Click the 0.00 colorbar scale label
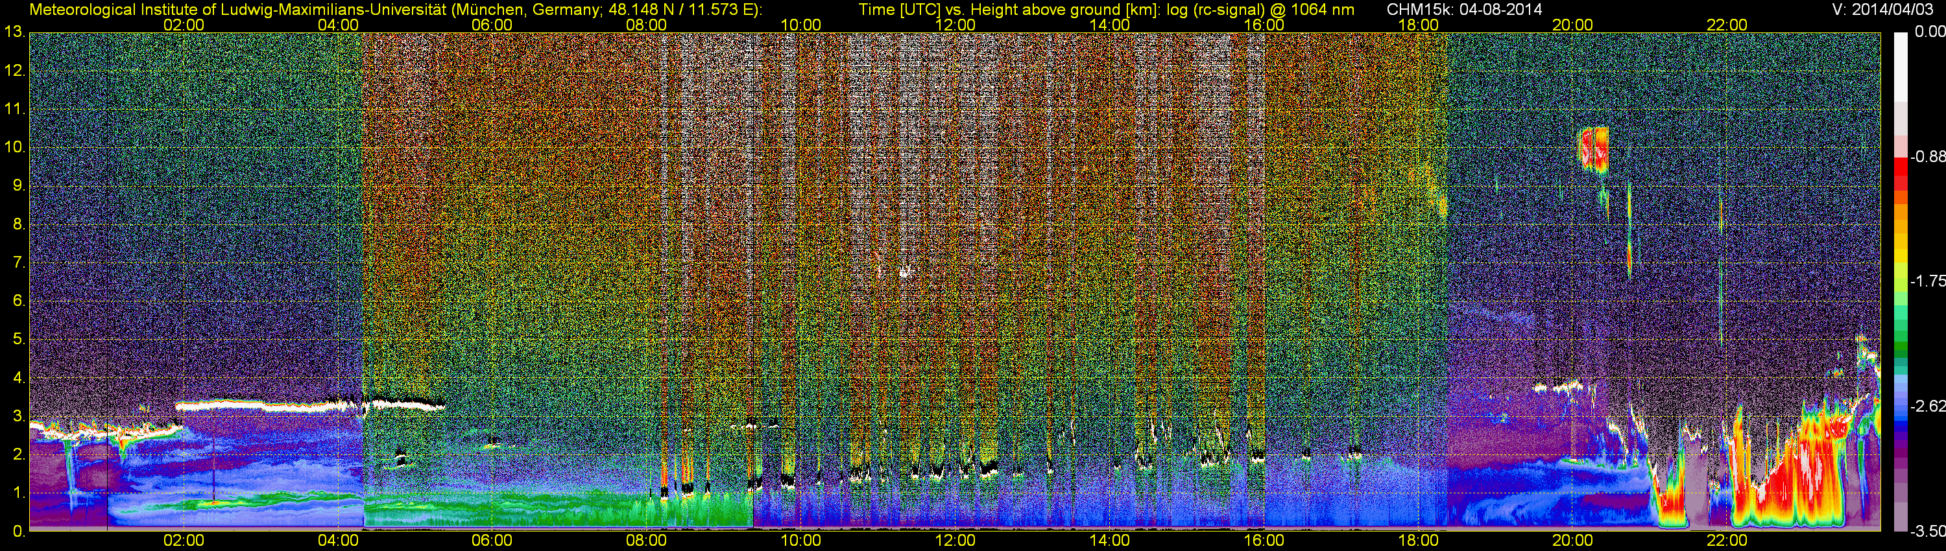1946x551 pixels. pos(1928,32)
